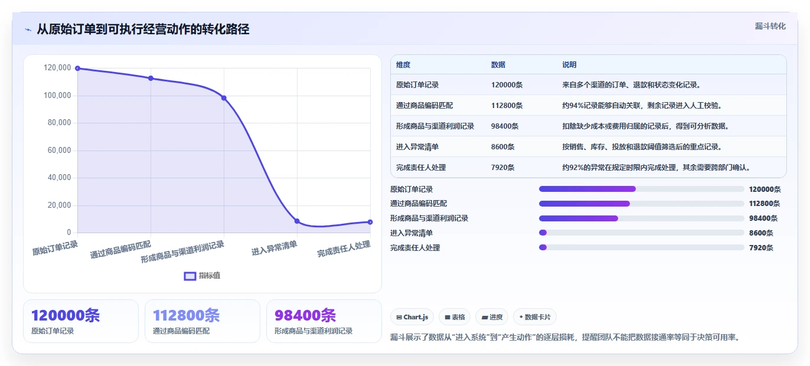Click the 形成商品与渠道利润记录 progress bar
Screen dimensions: 810x366
(x=641, y=218)
